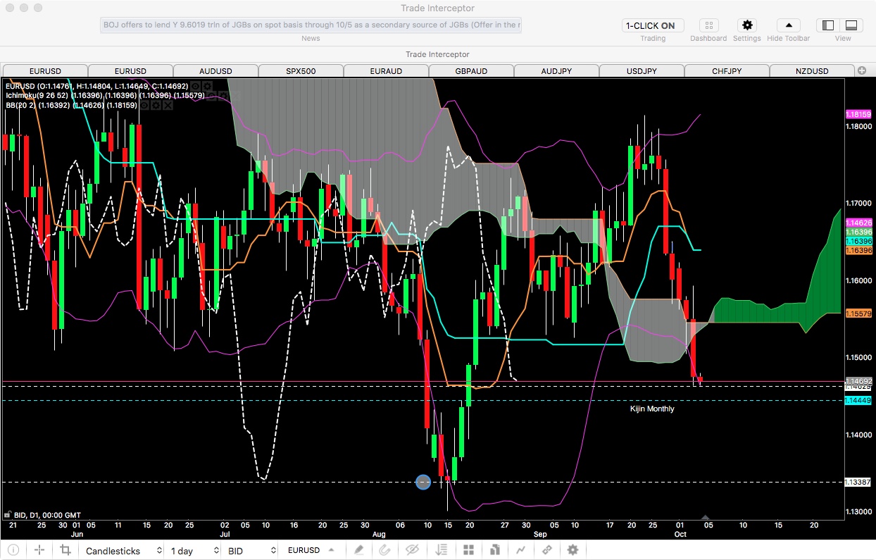Remove the BB indicator with X
This screenshot has width=876, height=560.
[x=167, y=105]
